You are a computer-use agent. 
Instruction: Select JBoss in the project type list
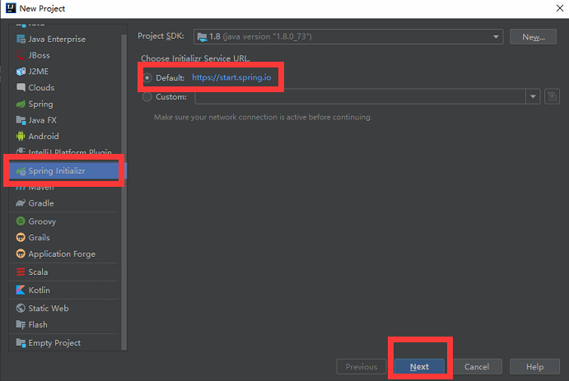point(64,55)
